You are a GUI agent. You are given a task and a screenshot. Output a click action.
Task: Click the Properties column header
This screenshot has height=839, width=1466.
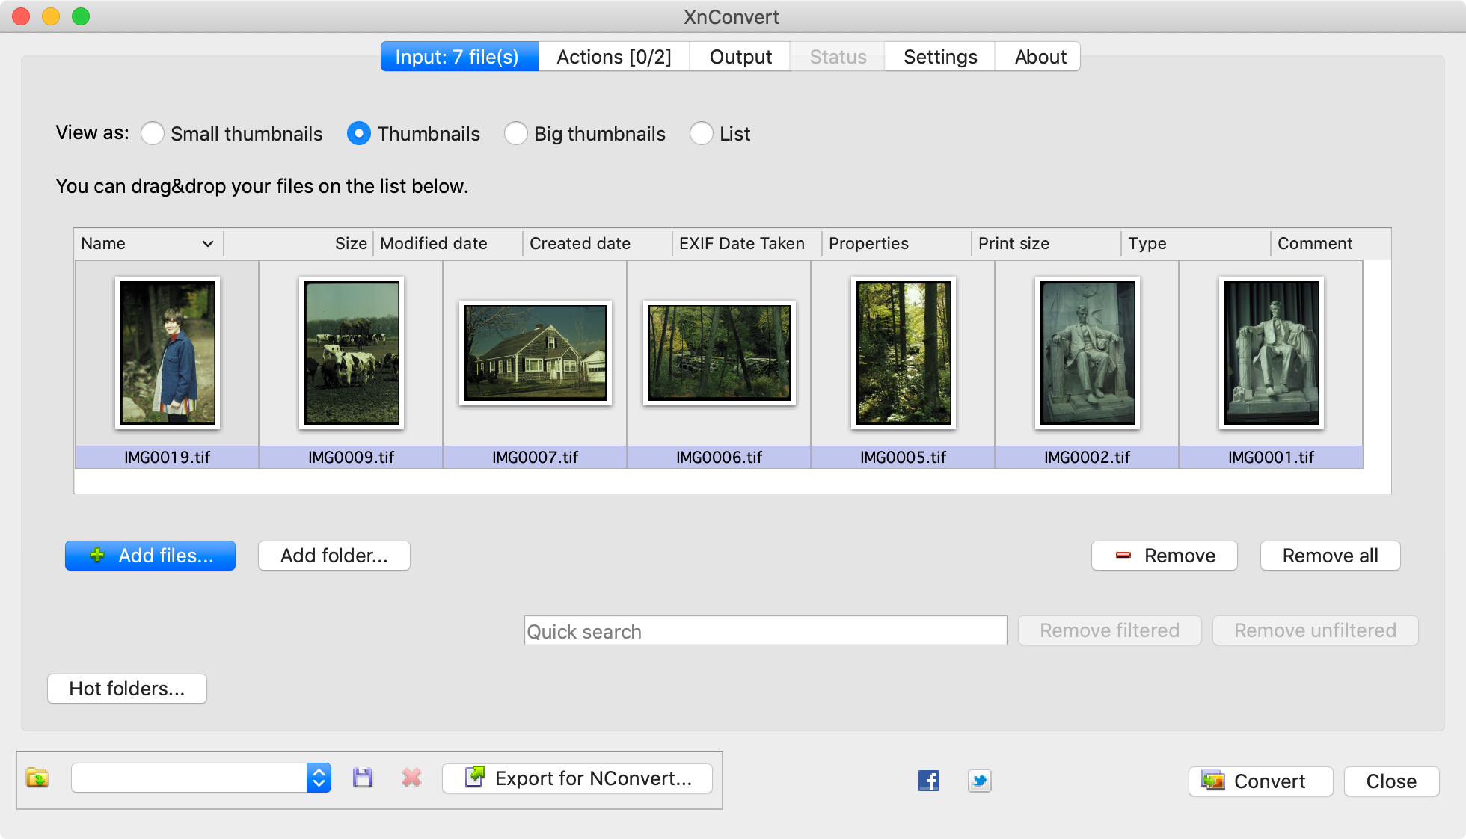point(897,244)
